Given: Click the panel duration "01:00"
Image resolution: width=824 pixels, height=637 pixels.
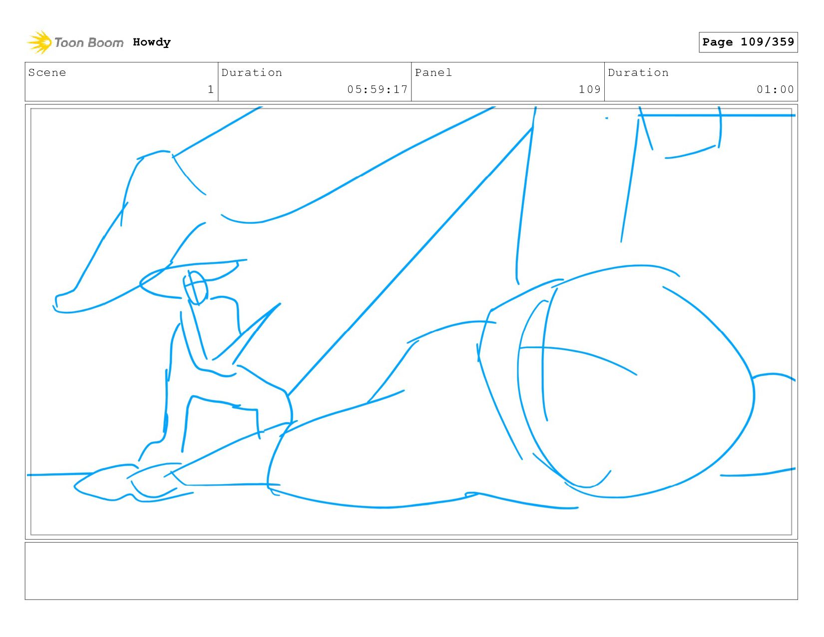Looking at the screenshot, I should click(x=775, y=89).
